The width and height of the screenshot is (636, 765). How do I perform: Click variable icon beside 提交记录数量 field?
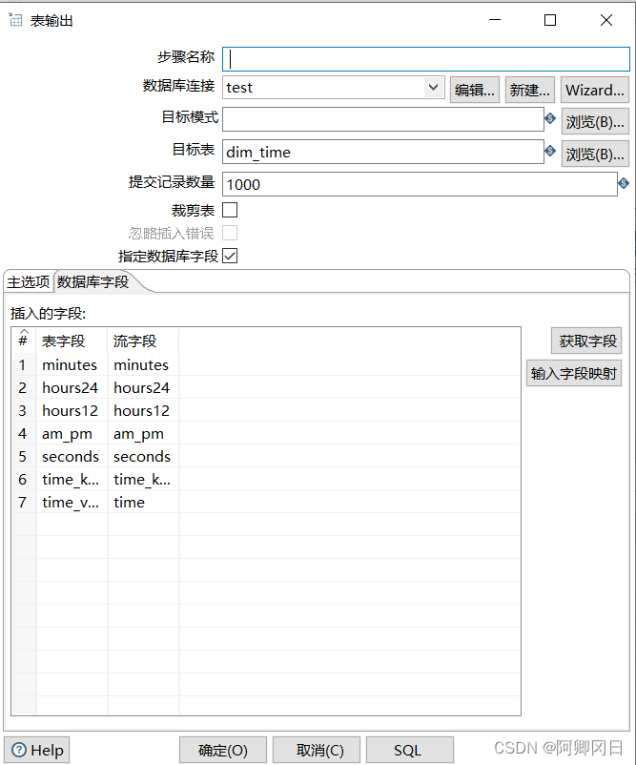[624, 183]
